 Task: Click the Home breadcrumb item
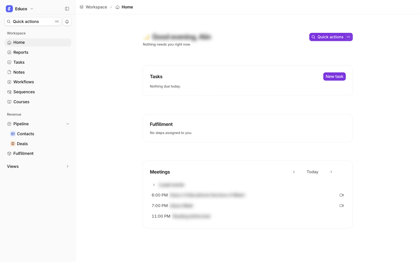pyautogui.click(x=124, y=7)
